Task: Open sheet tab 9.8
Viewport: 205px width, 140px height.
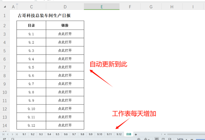Action: tap(82, 134)
